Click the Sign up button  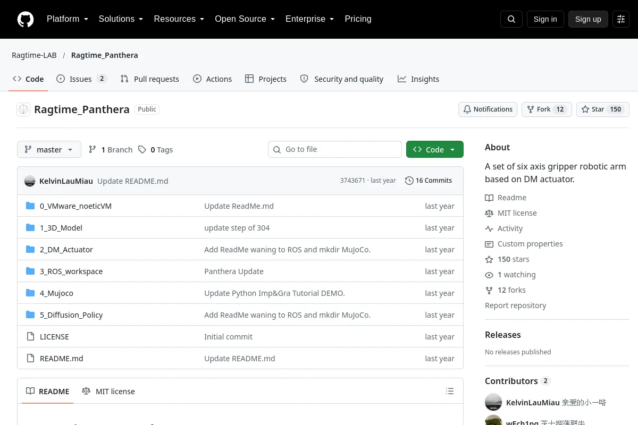coord(588,19)
